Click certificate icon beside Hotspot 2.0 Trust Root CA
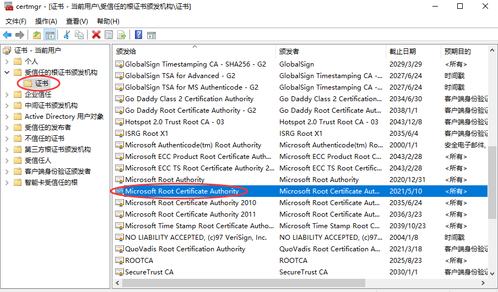 [x=120, y=122]
